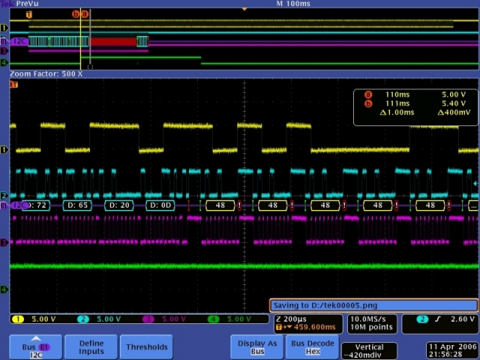Click the channel 2 cyan ground marker
Viewport: 480px width, 360px height.
click(4, 196)
